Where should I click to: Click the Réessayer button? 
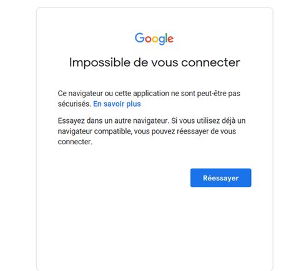tap(220, 178)
